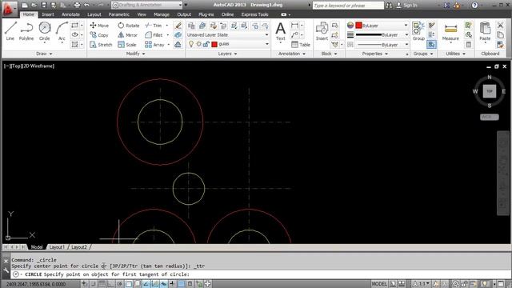Image resolution: width=512 pixels, height=288 pixels.
Task: Toggle freeze sun icon for guias layer
Action: tap(198, 44)
